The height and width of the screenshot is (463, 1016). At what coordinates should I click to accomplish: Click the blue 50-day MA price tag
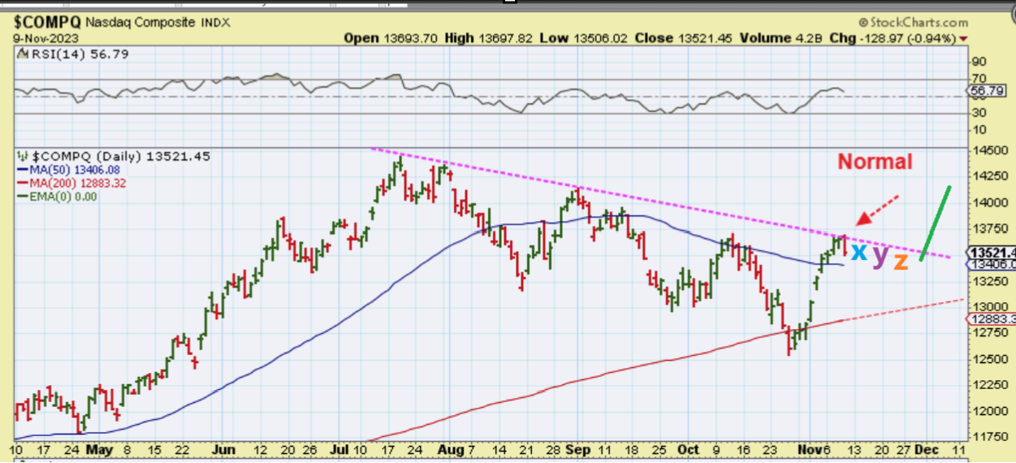click(x=991, y=264)
